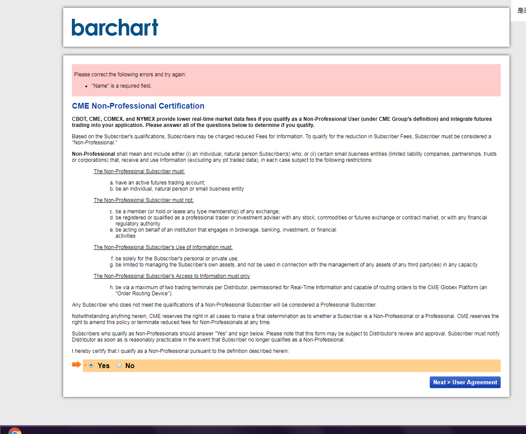Click "be registered or qualified as a professional" item
The image size is (526, 434).
coord(301,221)
